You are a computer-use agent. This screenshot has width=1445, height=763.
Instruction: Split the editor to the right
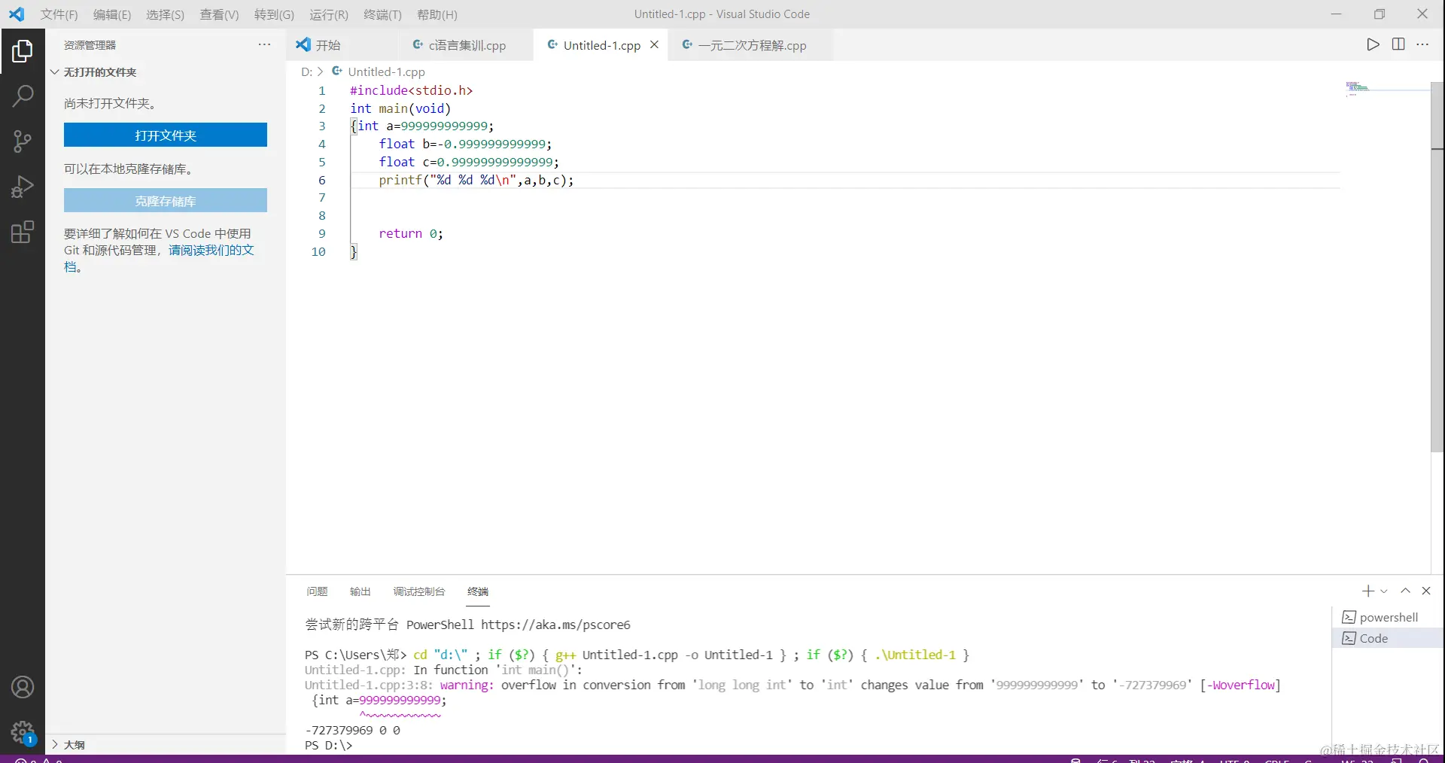click(x=1398, y=44)
